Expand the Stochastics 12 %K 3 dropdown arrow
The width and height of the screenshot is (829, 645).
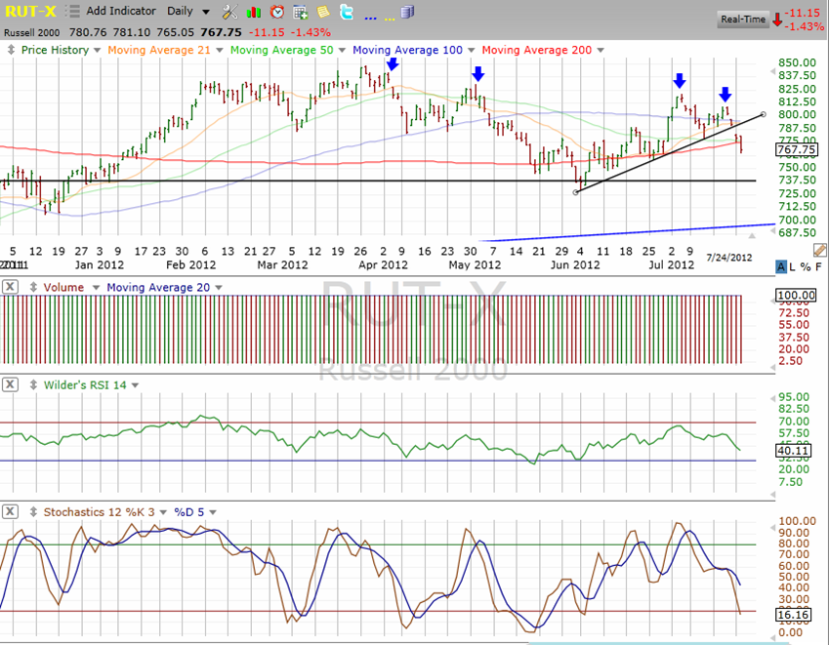pyautogui.click(x=163, y=512)
